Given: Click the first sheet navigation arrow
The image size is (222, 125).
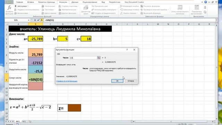Looking at the screenshot, I should click(x=6, y=122).
